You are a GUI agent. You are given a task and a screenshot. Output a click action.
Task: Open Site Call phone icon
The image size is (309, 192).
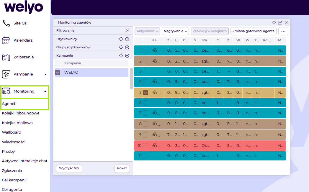6,23
